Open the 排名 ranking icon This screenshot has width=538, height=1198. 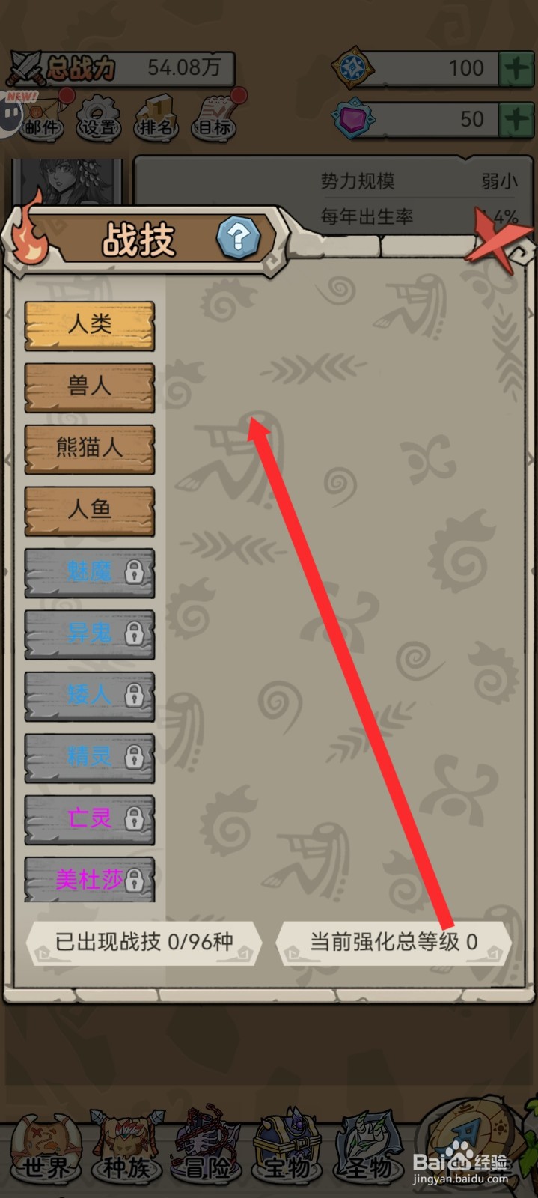coord(156,118)
